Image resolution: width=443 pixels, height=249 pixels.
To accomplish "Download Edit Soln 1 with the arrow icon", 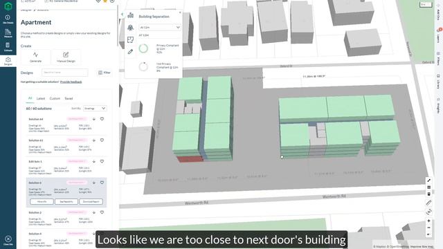I will tap(94, 161).
